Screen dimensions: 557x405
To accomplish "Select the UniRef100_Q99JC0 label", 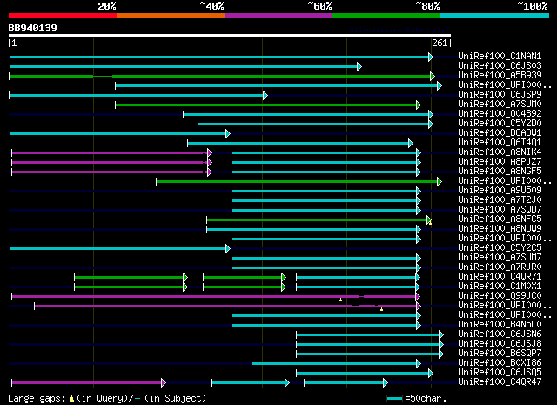I will [x=500, y=296].
